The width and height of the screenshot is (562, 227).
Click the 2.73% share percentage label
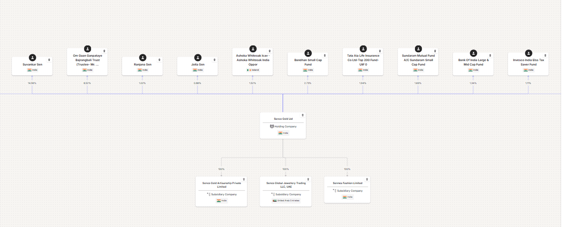click(308, 83)
